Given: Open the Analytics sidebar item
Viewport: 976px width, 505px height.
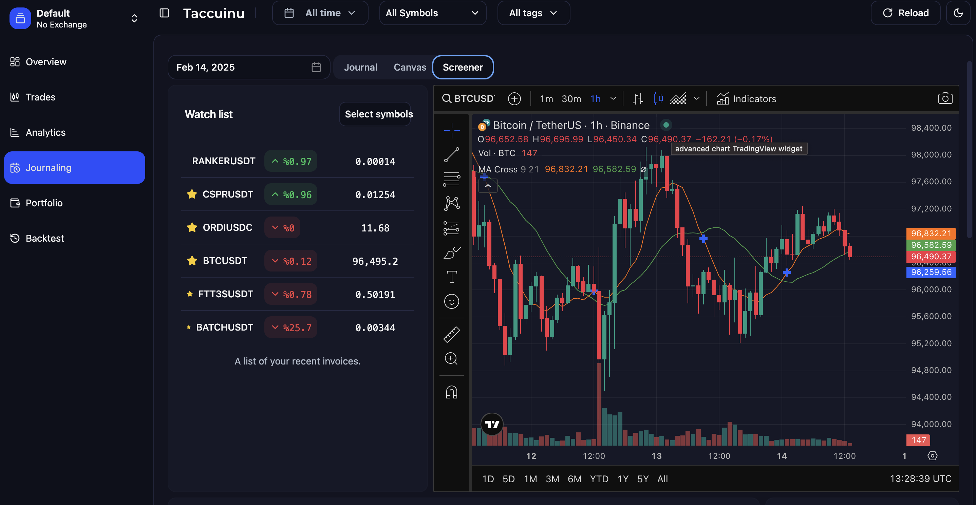Looking at the screenshot, I should click(45, 132).
